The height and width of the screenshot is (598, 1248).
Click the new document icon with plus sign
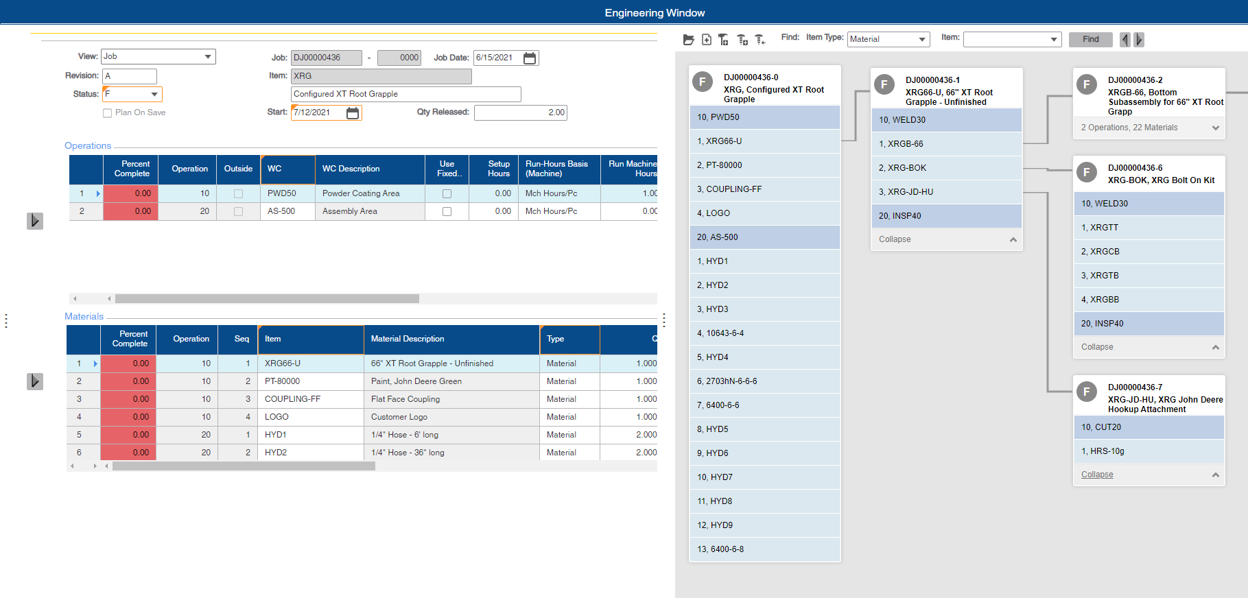(707, 40)
